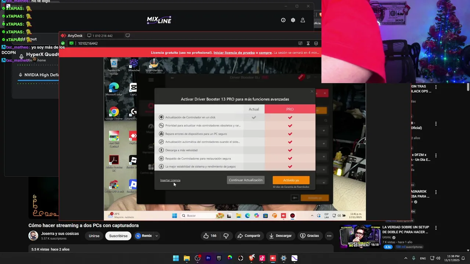This screenshot has height=264, width=470.
Task: Click AnyDesk new session tab icon
Action: [x=128, y=36]
